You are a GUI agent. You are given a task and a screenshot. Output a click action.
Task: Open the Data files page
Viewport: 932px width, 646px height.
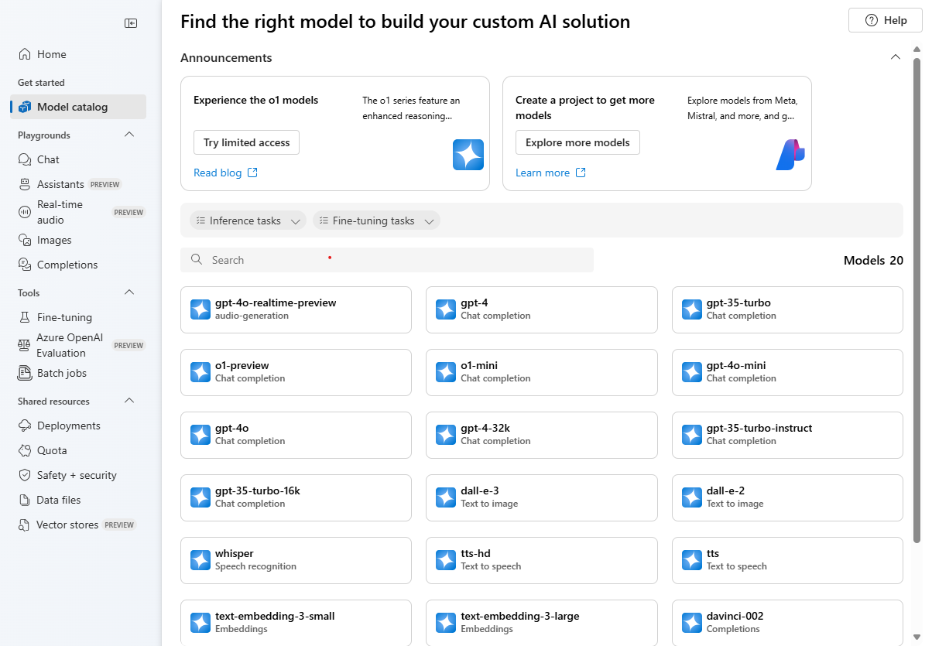pos(78,500)
